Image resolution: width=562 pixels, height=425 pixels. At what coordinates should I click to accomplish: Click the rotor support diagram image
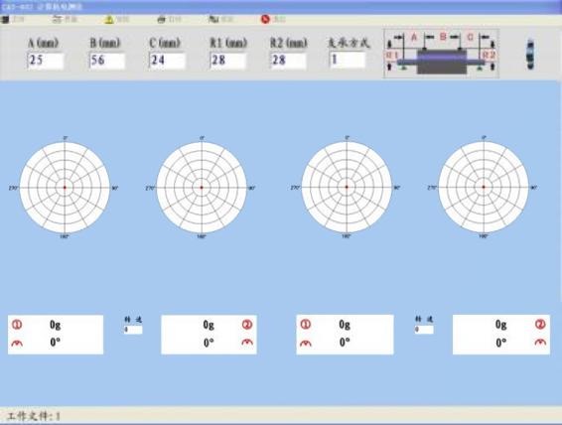441,54
